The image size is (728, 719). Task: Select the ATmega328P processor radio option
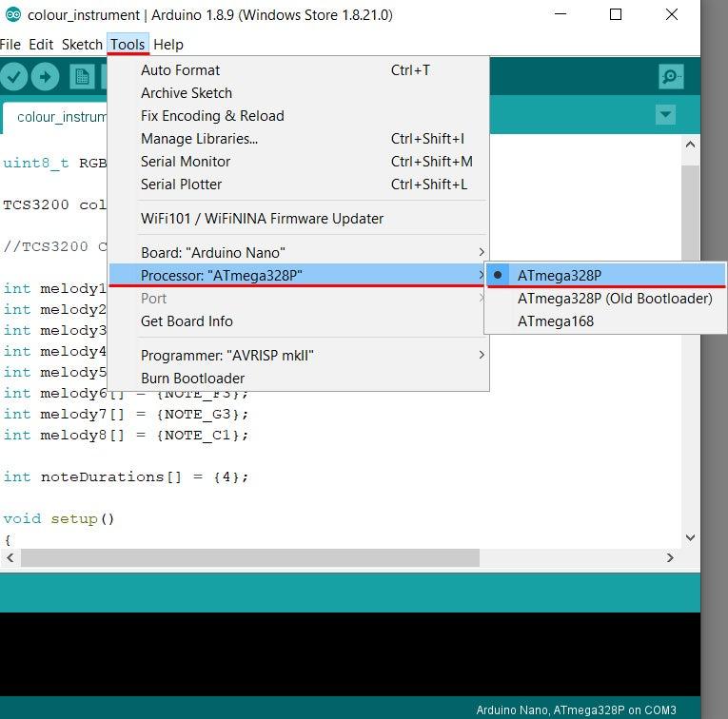click(x=606, y=275)
